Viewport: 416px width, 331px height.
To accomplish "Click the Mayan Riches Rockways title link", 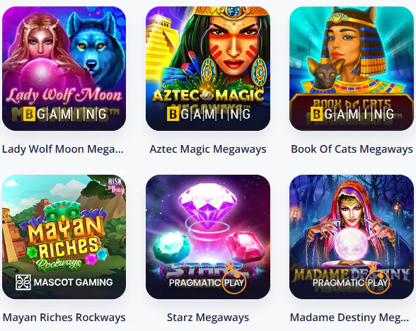I will tap(64, 317).
